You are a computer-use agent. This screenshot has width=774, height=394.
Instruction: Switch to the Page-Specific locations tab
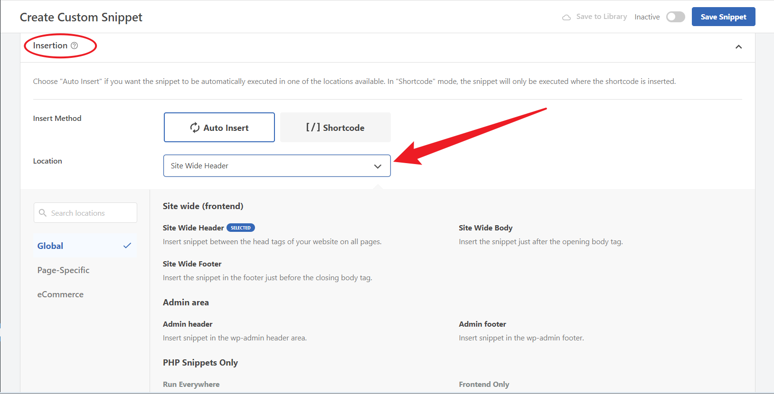(63, 270)
